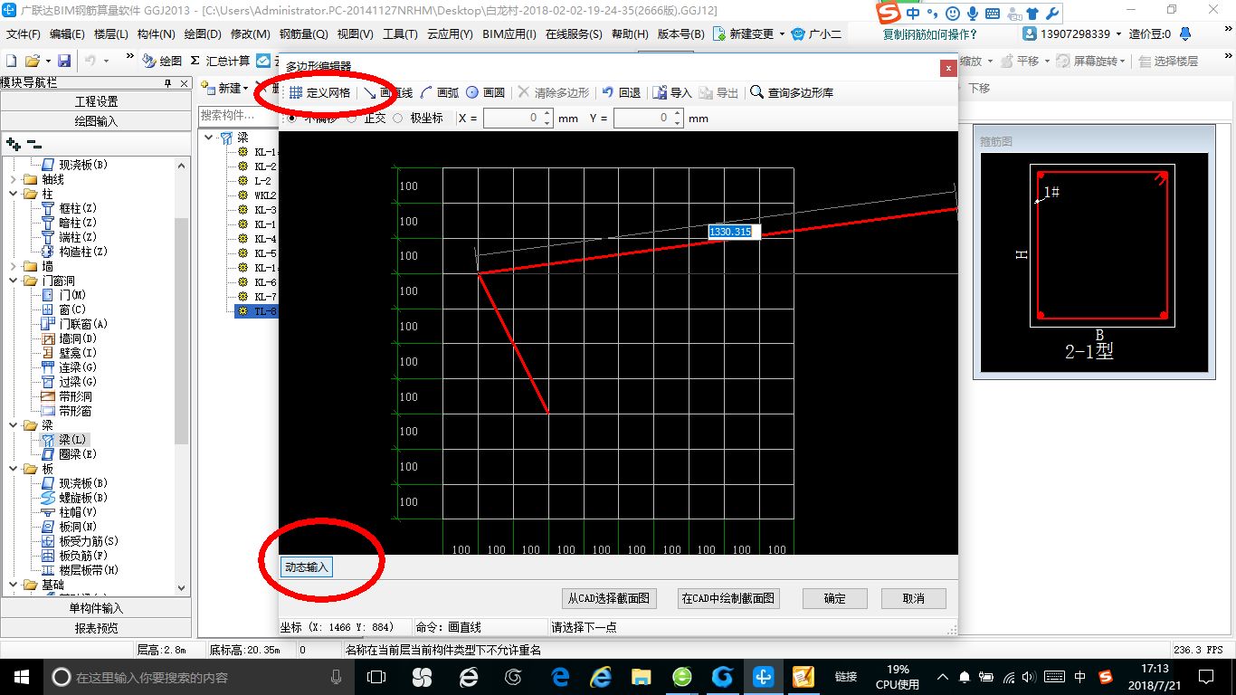Open the 帮助(H) menu
The width and height of the screenshot is (1236, 695).
(630, 34)
